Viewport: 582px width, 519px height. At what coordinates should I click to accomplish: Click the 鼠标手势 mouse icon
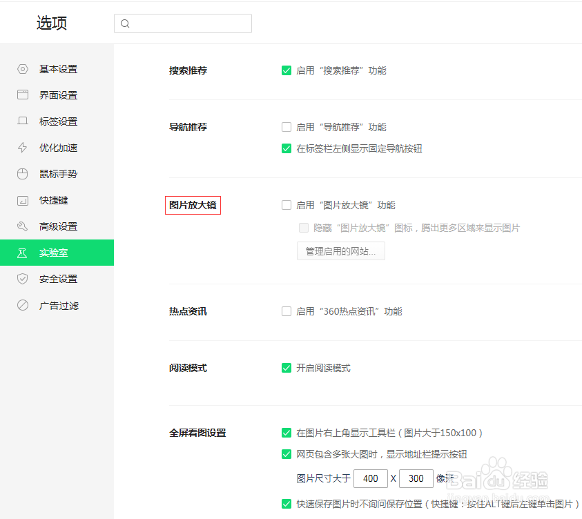(x=23, y=174)
